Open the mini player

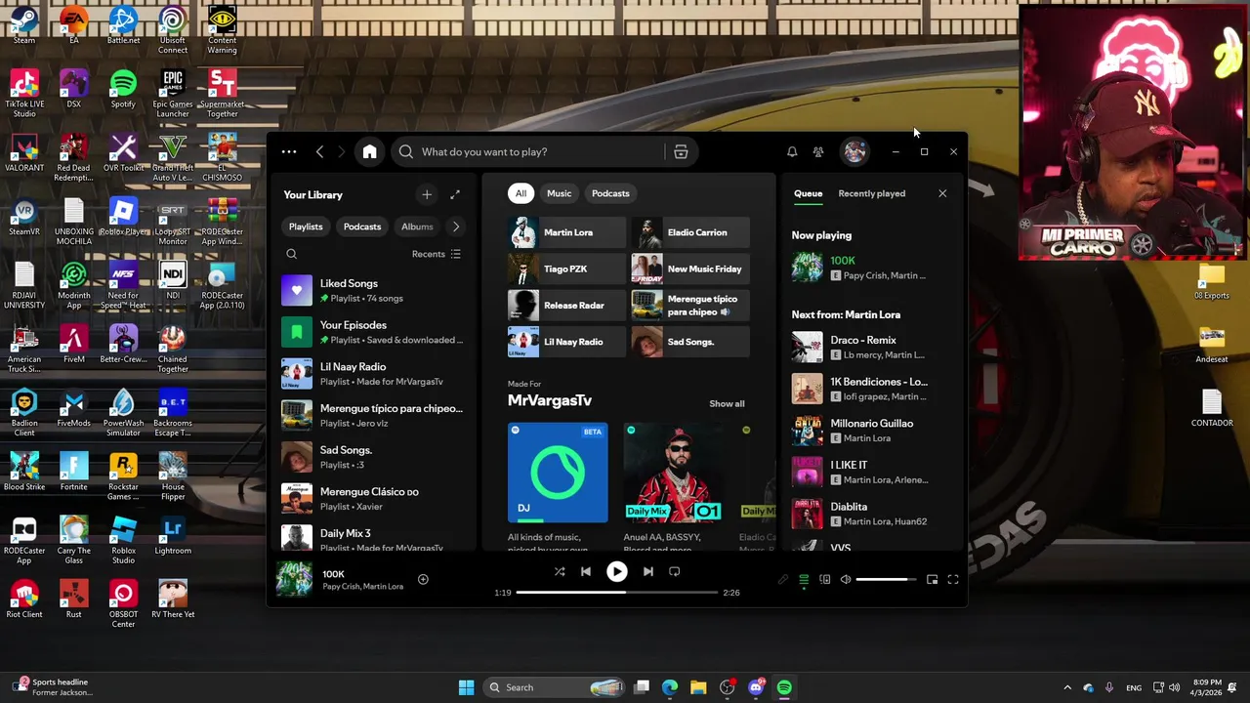click(932, 579)
